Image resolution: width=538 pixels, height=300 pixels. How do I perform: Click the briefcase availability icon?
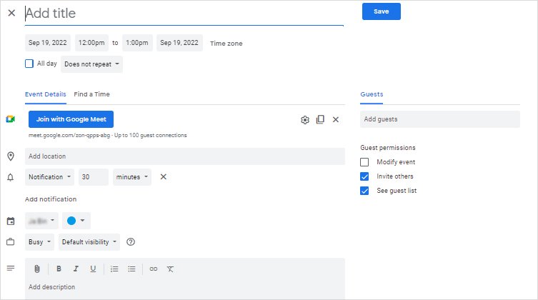tap(11, 241)
